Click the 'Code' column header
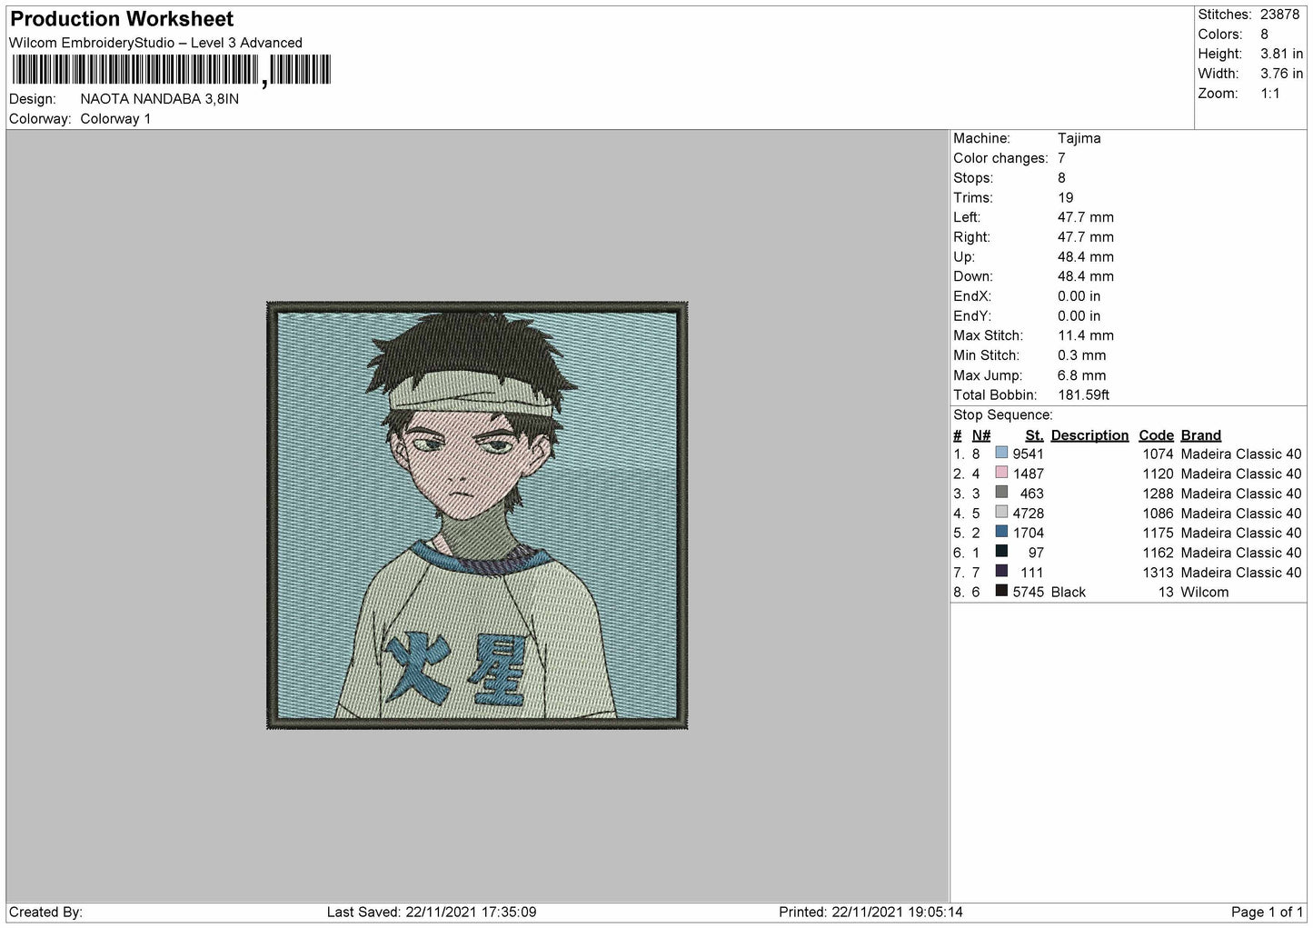1313x928 pixels. pyautogui.click(x=1156, y=435)
